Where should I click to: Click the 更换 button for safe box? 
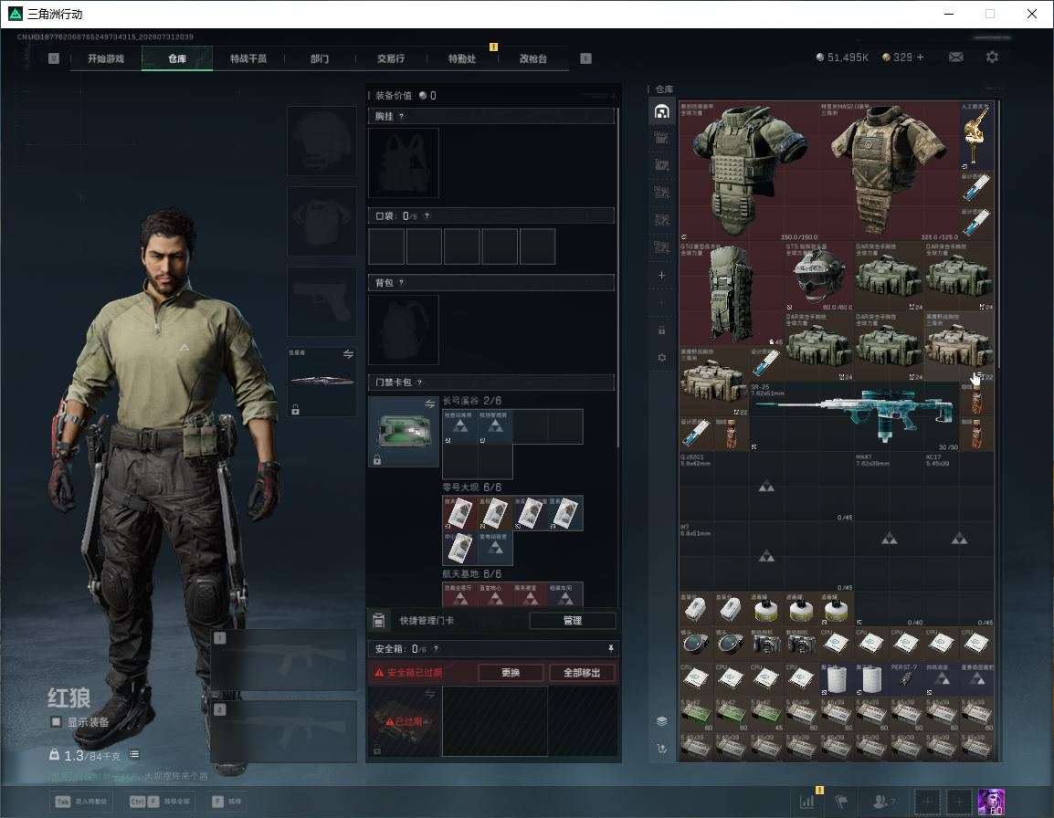(511, 672)
